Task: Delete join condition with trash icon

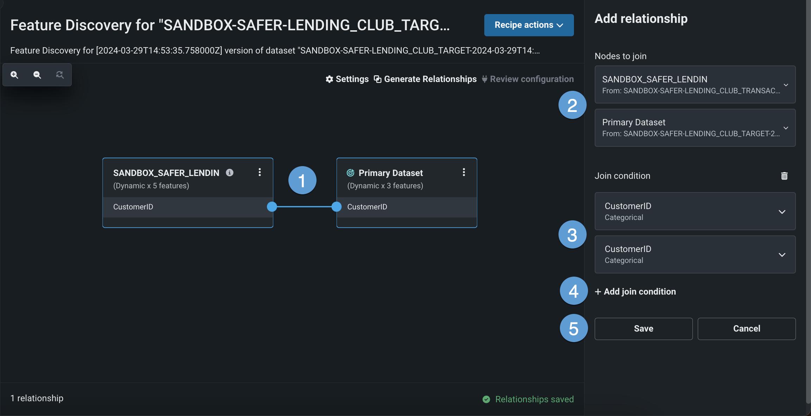Action: coord(784,176)
